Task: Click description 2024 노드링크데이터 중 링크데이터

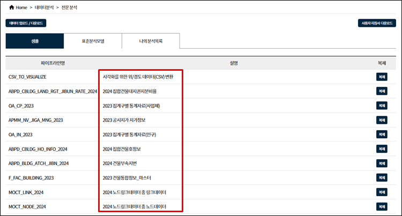Action: point(135,192)
